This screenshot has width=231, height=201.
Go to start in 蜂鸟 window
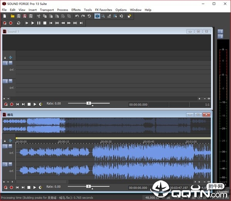[x=17, y=187]
